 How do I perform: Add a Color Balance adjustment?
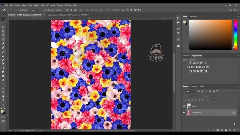click(192, 67)
